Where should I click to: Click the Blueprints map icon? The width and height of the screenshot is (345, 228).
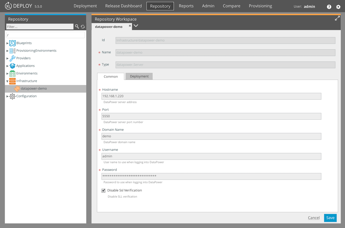tap(12, 43)
